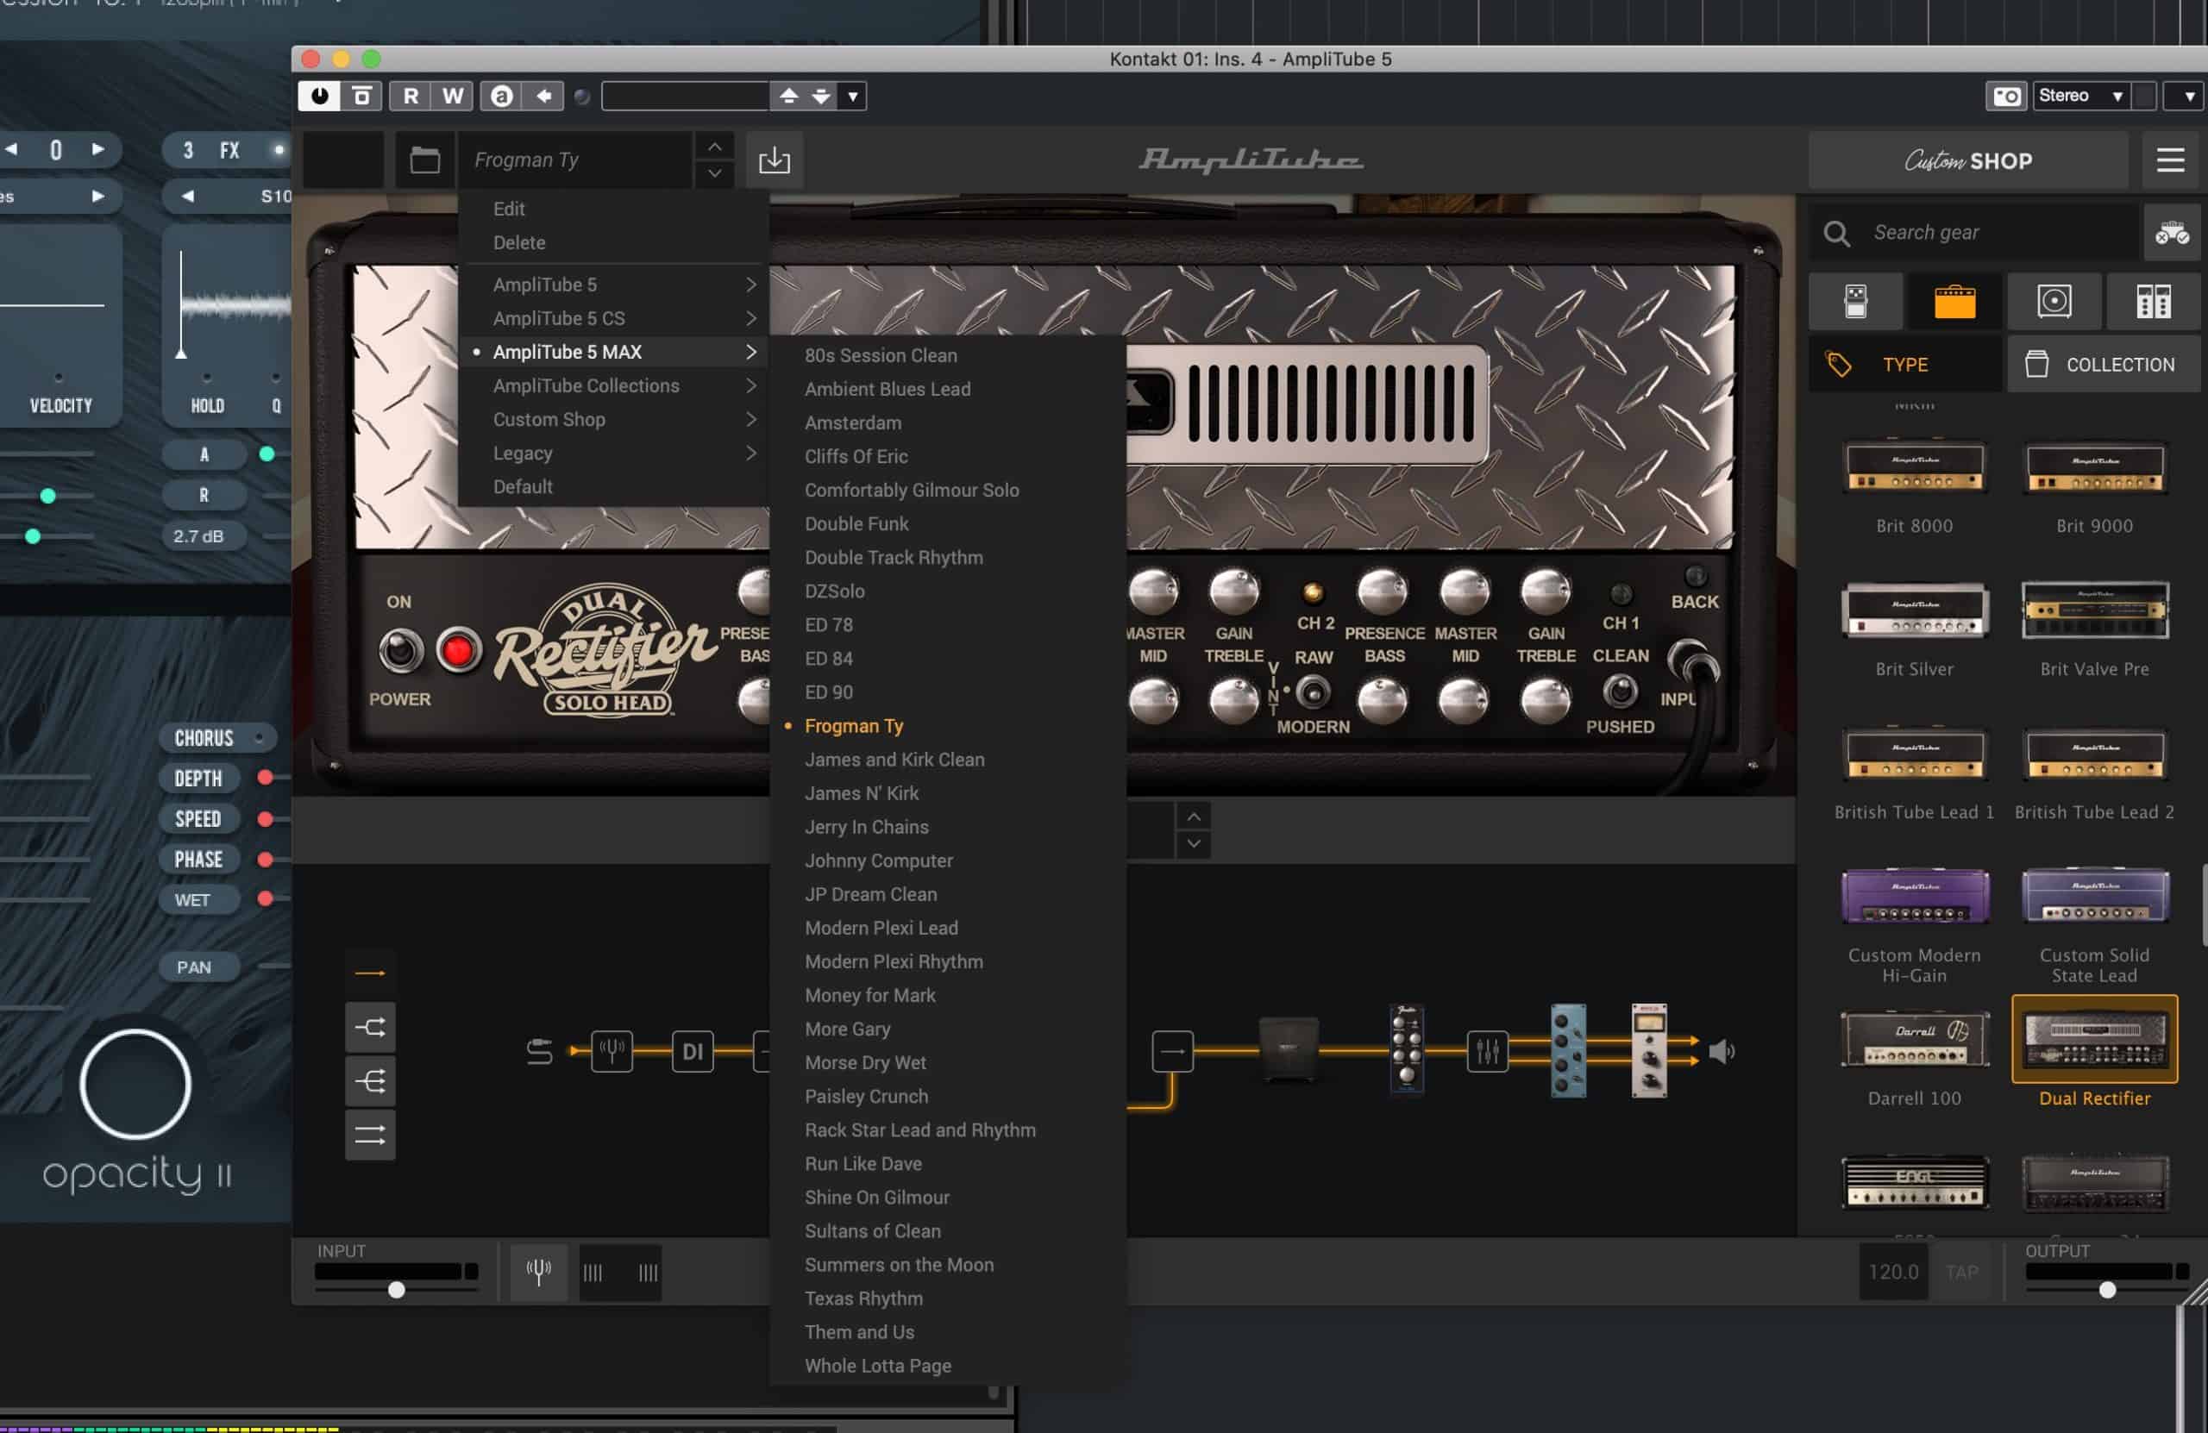Screen dimensions: 2208x1433
Task: Click the FX button in Opacity II
Action: pos(229,150)
